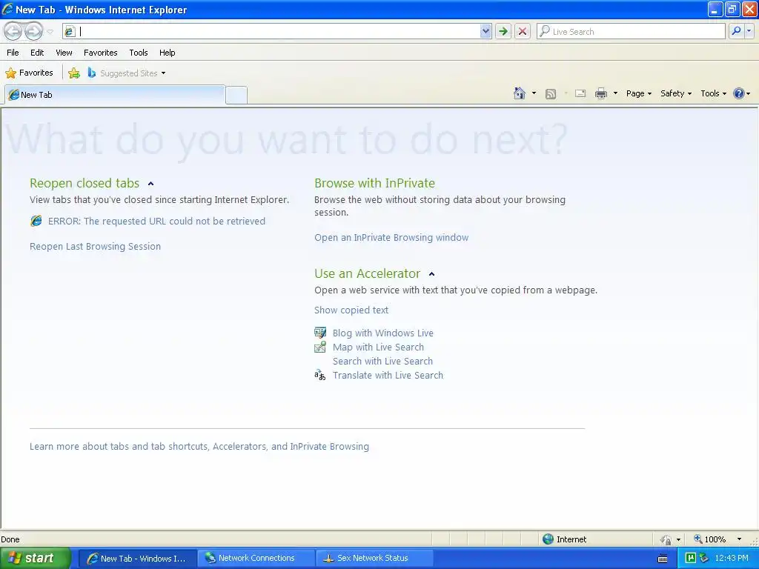Open the Tools command bar menu
This screenshot has height=569, width=759.
(714, 93)
